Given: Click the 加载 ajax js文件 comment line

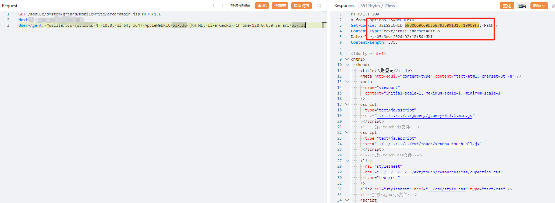Looking at the screenshot, I should (388, 195).
